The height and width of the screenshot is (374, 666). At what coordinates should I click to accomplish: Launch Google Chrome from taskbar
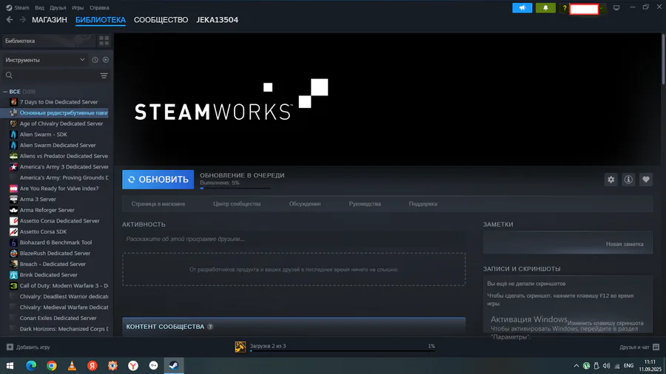pos(51,366)
